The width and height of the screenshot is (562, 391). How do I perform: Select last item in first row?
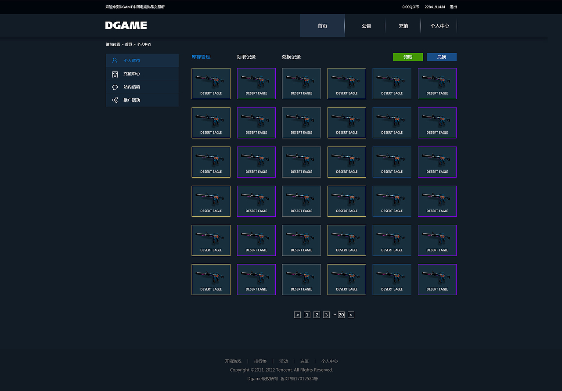point(437,83)
